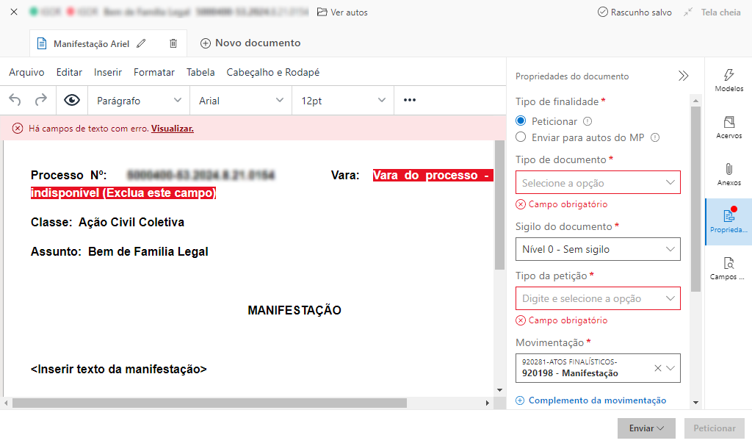
Task: Open the Inserir menu
Action: 108,72
